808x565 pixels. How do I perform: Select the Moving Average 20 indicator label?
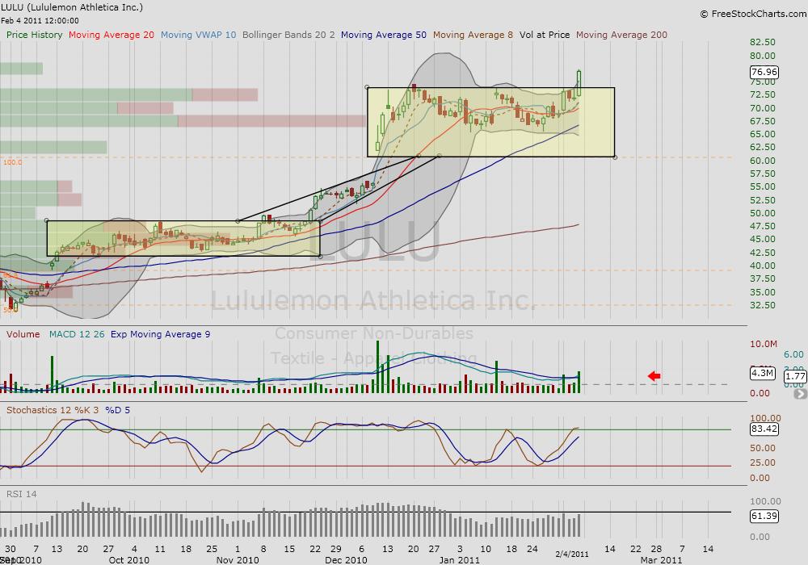tap(112, 35)
